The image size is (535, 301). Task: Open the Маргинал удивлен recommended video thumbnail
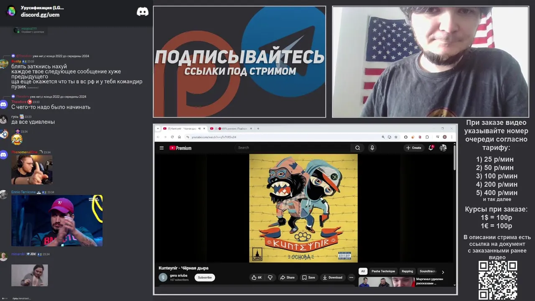(386, 282)
